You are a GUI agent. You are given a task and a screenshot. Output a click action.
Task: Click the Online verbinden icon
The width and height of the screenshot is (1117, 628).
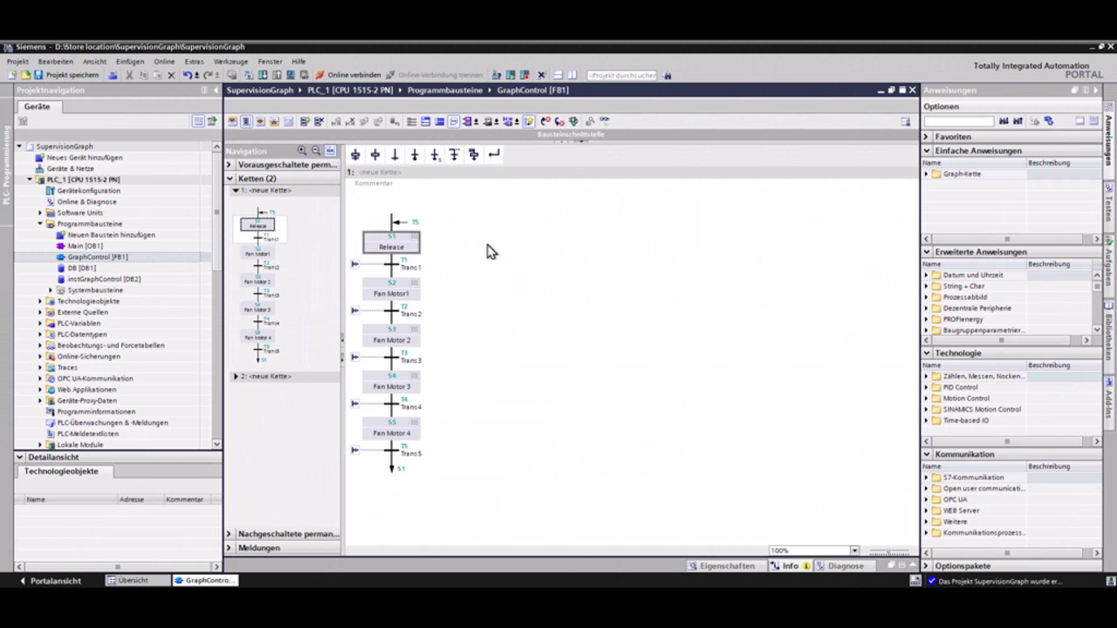pos(319,75)
